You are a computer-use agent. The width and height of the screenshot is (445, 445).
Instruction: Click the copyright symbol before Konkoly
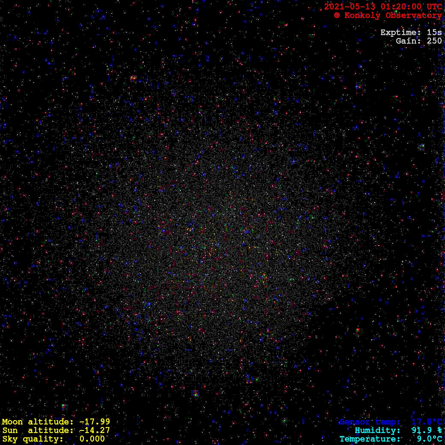tap(337, 15)
